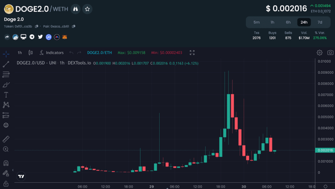Collapse the drawing toolbar with the arrow
This screenshot has height=189, width=335.
point(13,170)
